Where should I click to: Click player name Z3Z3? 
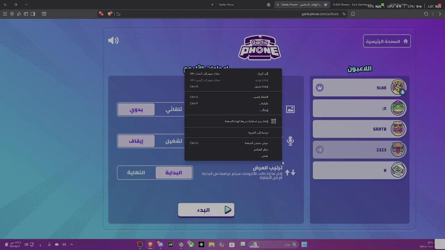381,150
